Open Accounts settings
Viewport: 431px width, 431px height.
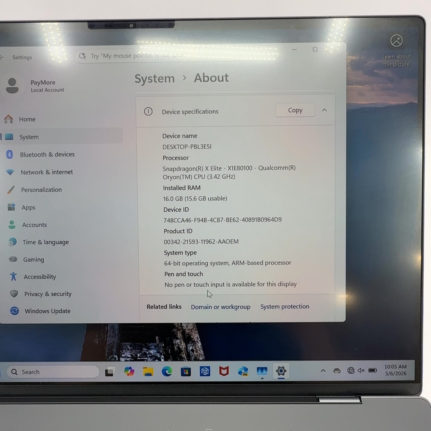coord(34,225)
